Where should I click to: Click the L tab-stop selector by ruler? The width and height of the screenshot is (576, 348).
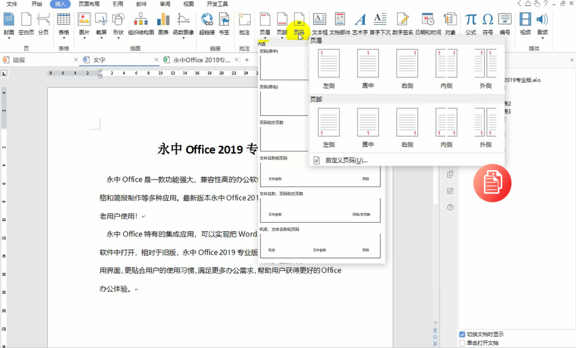pyautogui.click(x=4, y=73)
